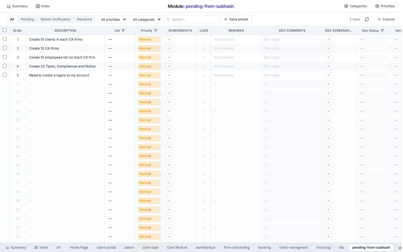
Task: Open the Dev Status column filter icon
Action: tap(382, 31)
